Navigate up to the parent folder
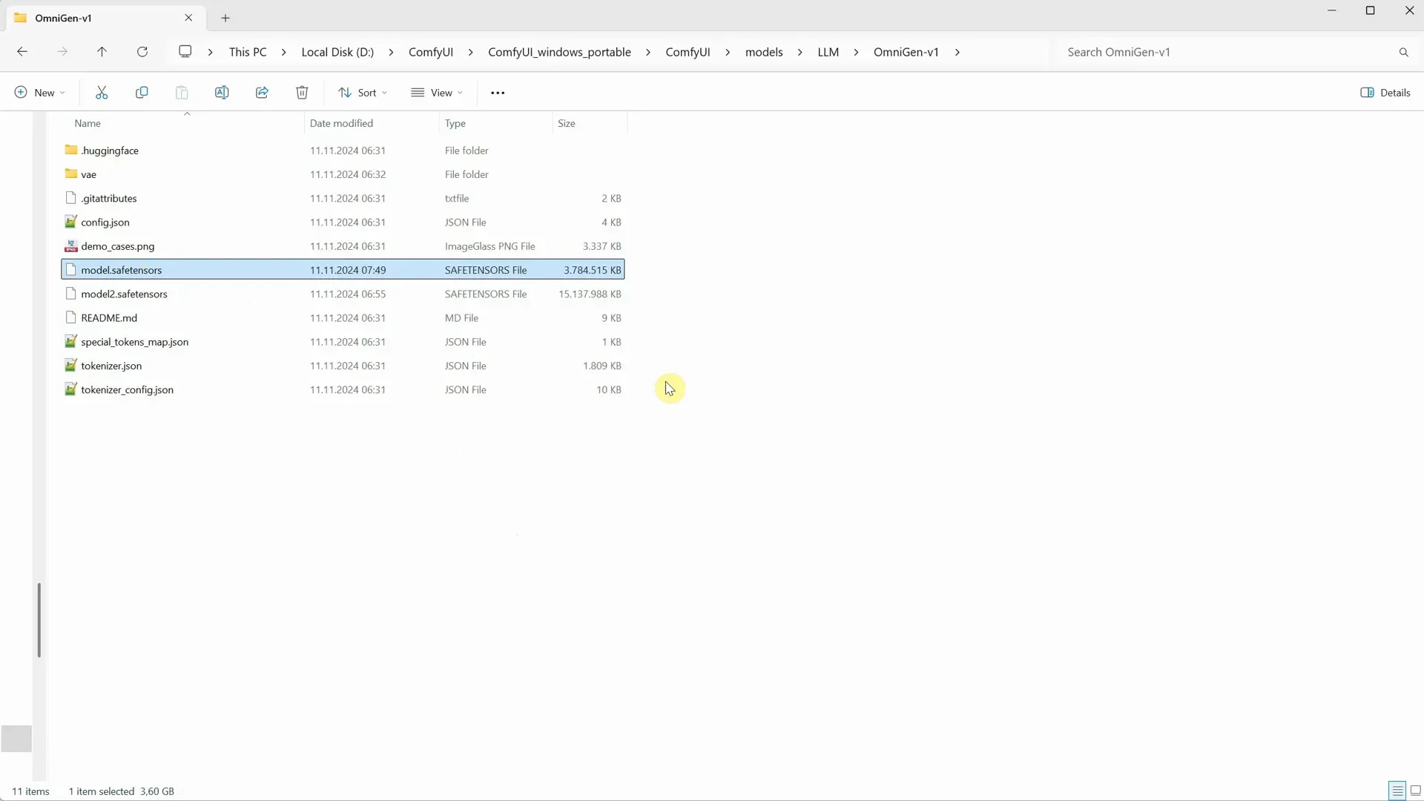1424x801 pixels. coord(102,52)
